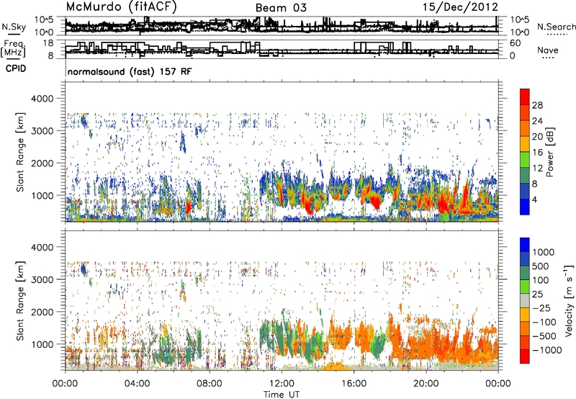Click the '24' label on the Power colorbar
The image size is (576, 399).
[x=537, y=121]
